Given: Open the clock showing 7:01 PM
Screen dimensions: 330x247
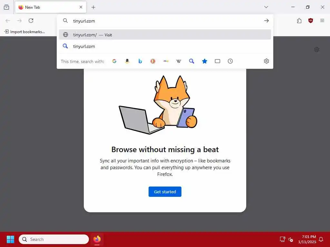Looking at the screenshot, I should click(307, 239).
